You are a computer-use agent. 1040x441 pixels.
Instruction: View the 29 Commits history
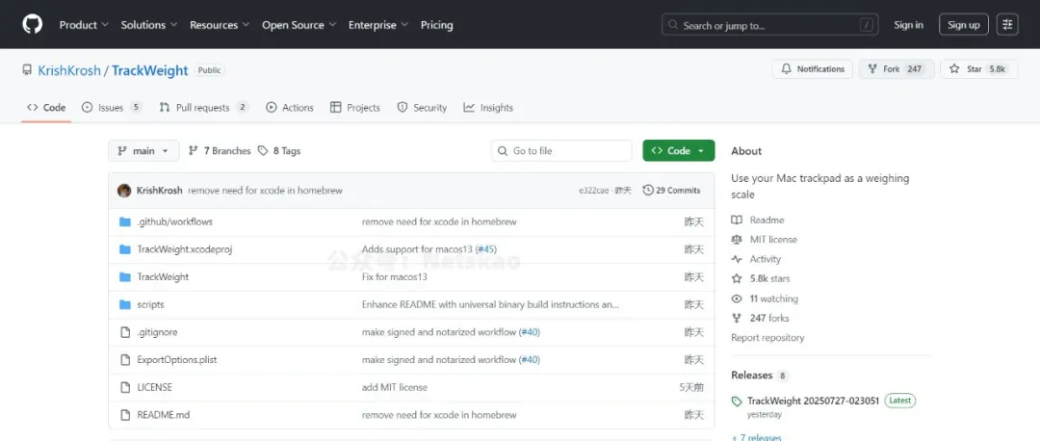click(671, 191)
